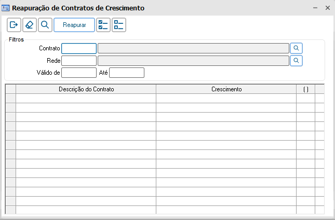Close the Reapuração de Contratos window
Viewport: 335px width, 220px height.
327,8
